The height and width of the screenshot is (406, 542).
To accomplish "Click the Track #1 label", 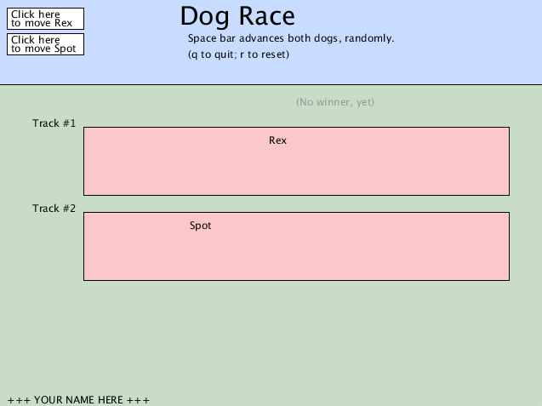I will [x=54, y=123].
